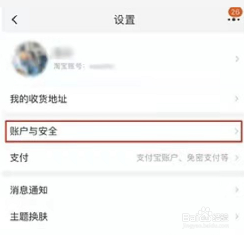Viewport: 244px width, 235px height.
Task: Tap the chevron on the 支付 row
Action: [x=237, y=158]
